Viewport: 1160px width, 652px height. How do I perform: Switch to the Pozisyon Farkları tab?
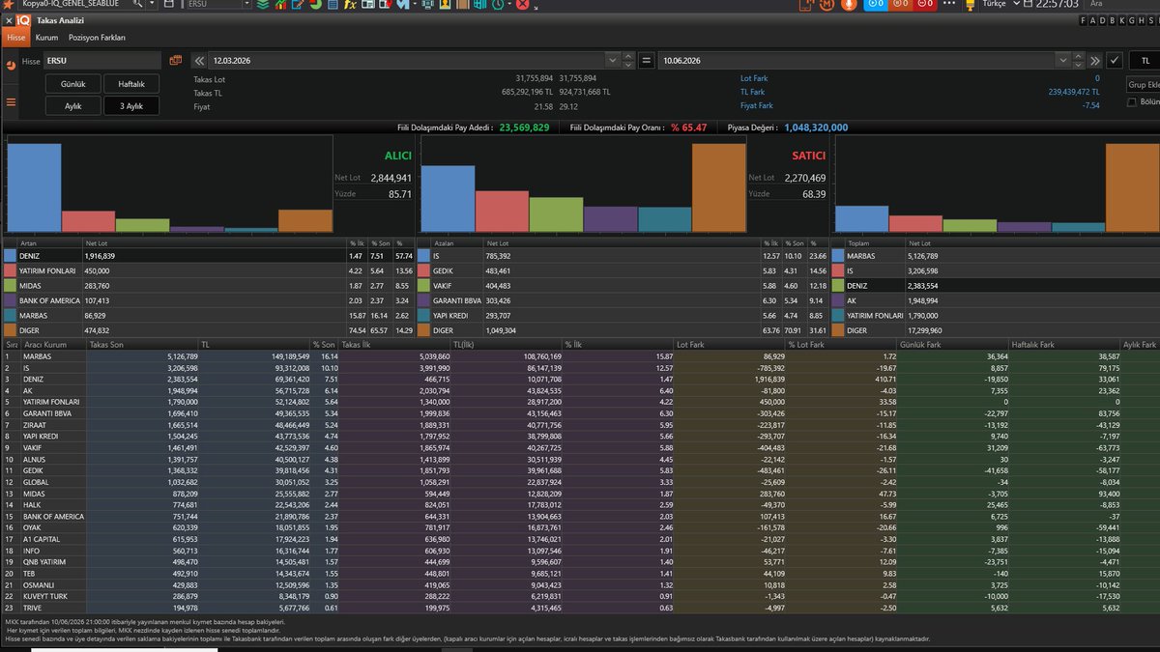click(x=97, y=37)
